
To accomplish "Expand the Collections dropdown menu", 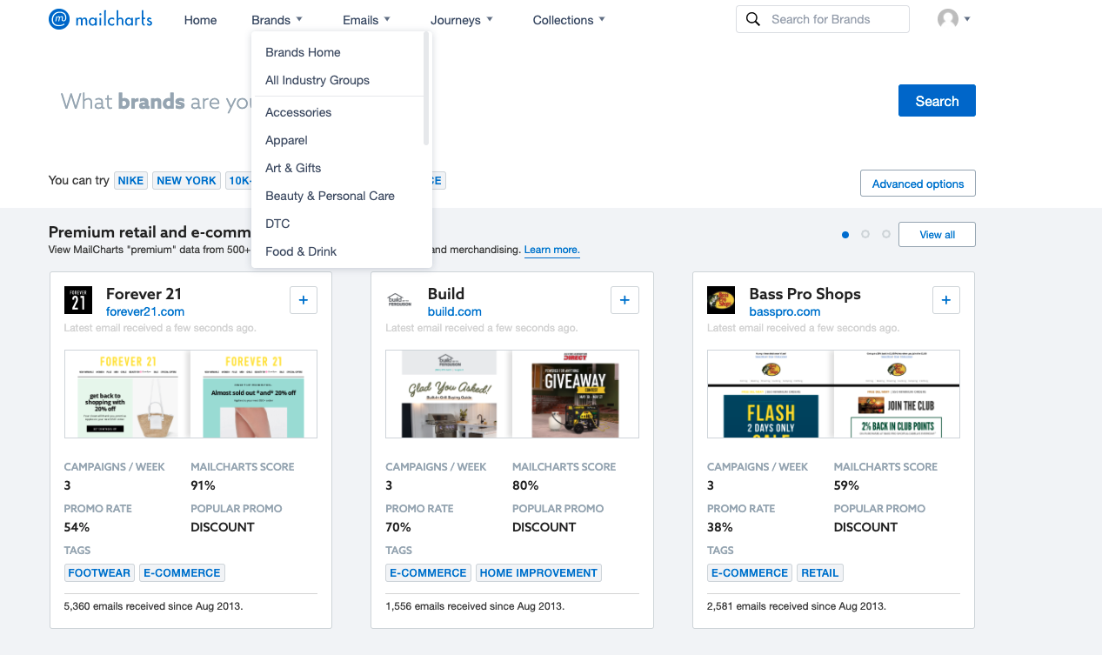I will tap(569, 20).
